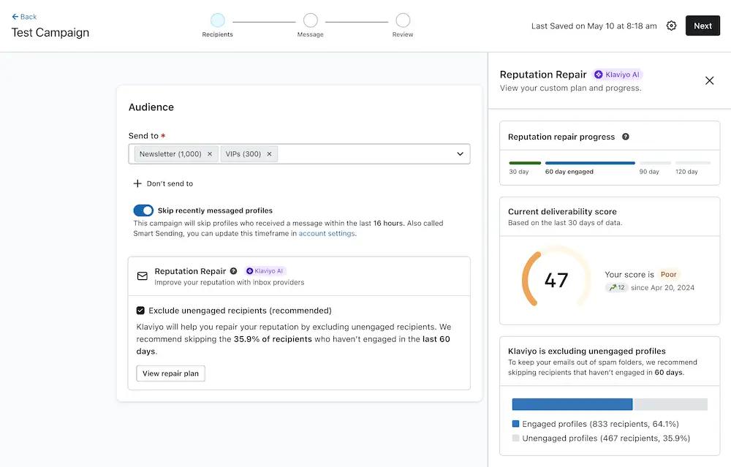Go to the Review step
Image resolution: width=731 pixels, height=467 pixels.
point(402,22)
